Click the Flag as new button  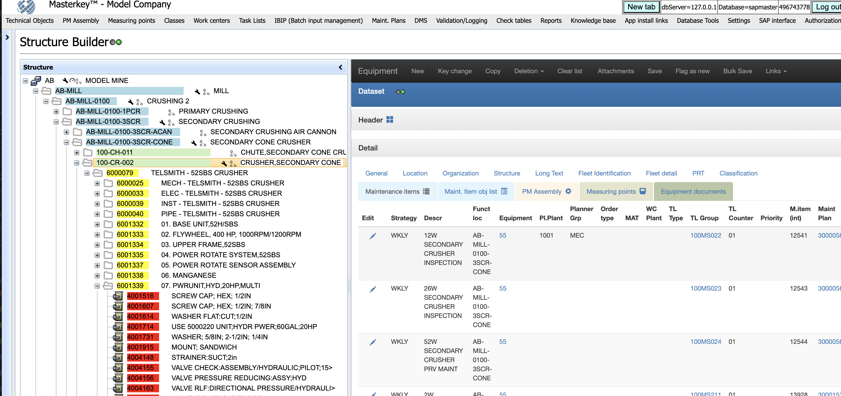692,71
